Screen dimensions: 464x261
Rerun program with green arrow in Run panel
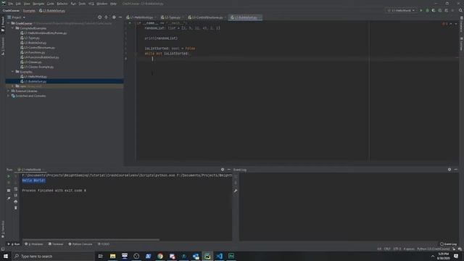pyautogui.click(x=9, y=176)
